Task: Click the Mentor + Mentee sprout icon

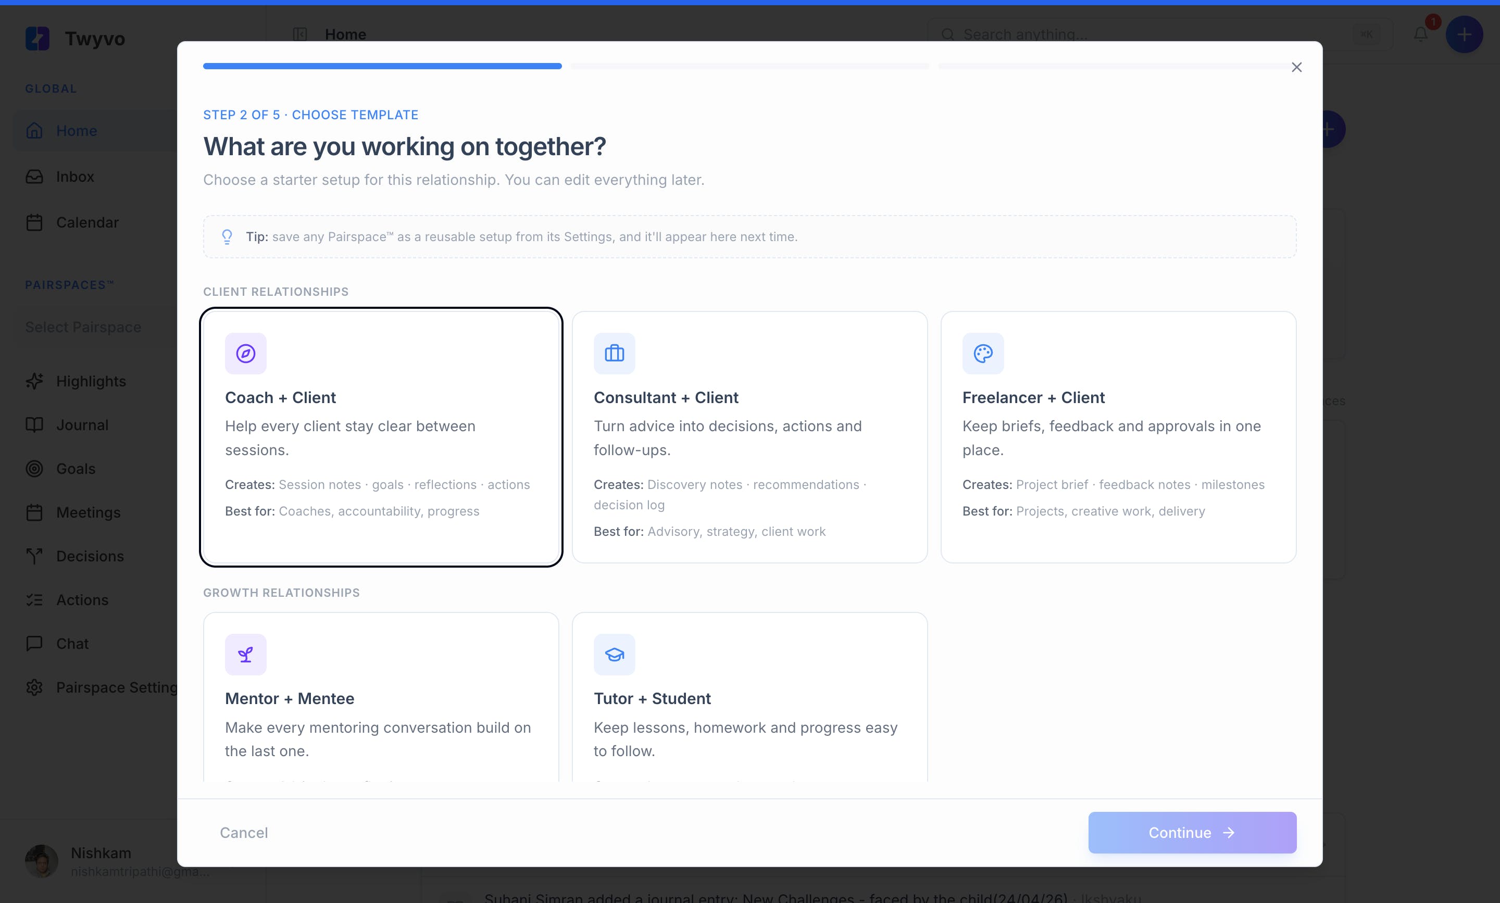Action: click(245, 655)
